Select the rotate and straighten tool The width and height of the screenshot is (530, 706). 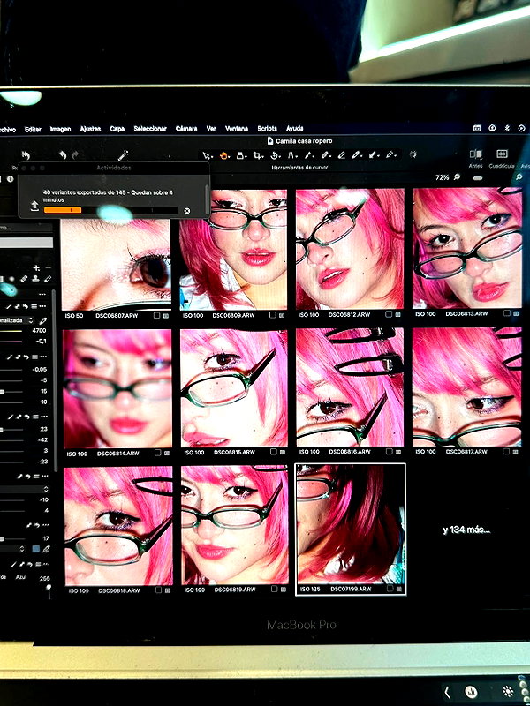(274, 156)
